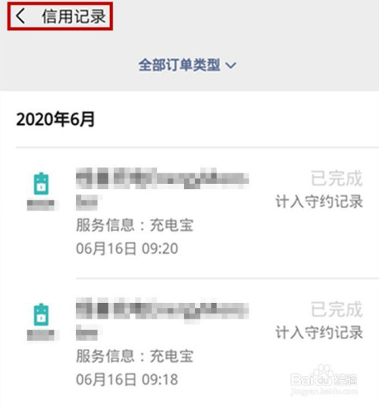Select 计入守约记录 on the 09:20 order
The height and width of the screenshot is (405, 379).
(x=319, y=201)
